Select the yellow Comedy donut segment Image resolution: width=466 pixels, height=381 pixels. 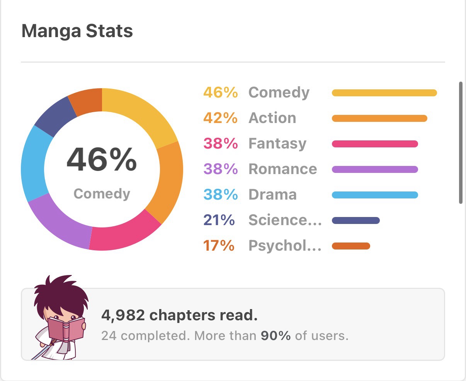tap(141, 113)
